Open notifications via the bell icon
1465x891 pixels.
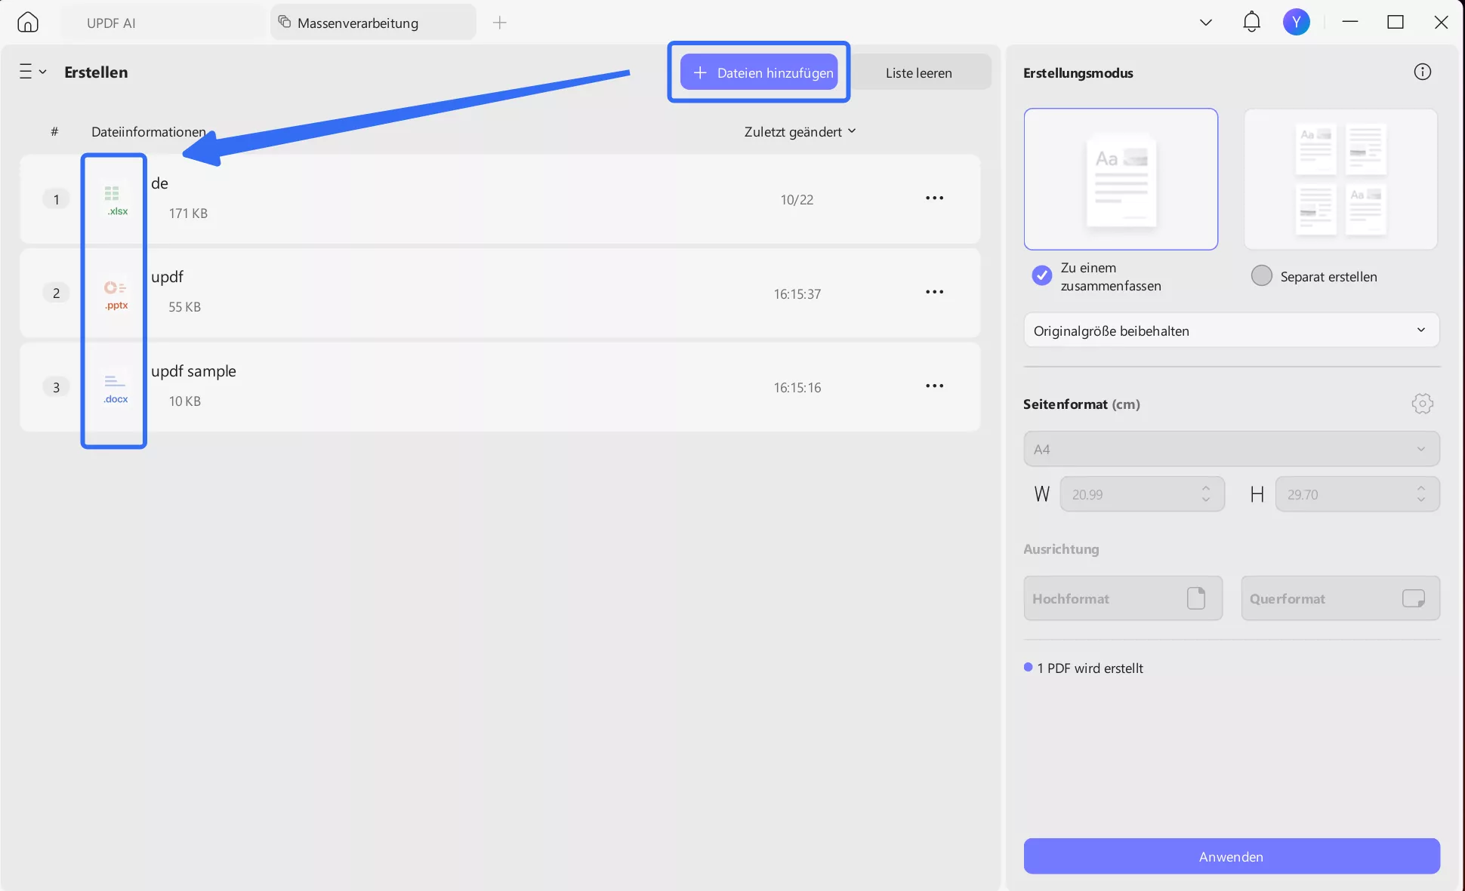coord(1251,21)
